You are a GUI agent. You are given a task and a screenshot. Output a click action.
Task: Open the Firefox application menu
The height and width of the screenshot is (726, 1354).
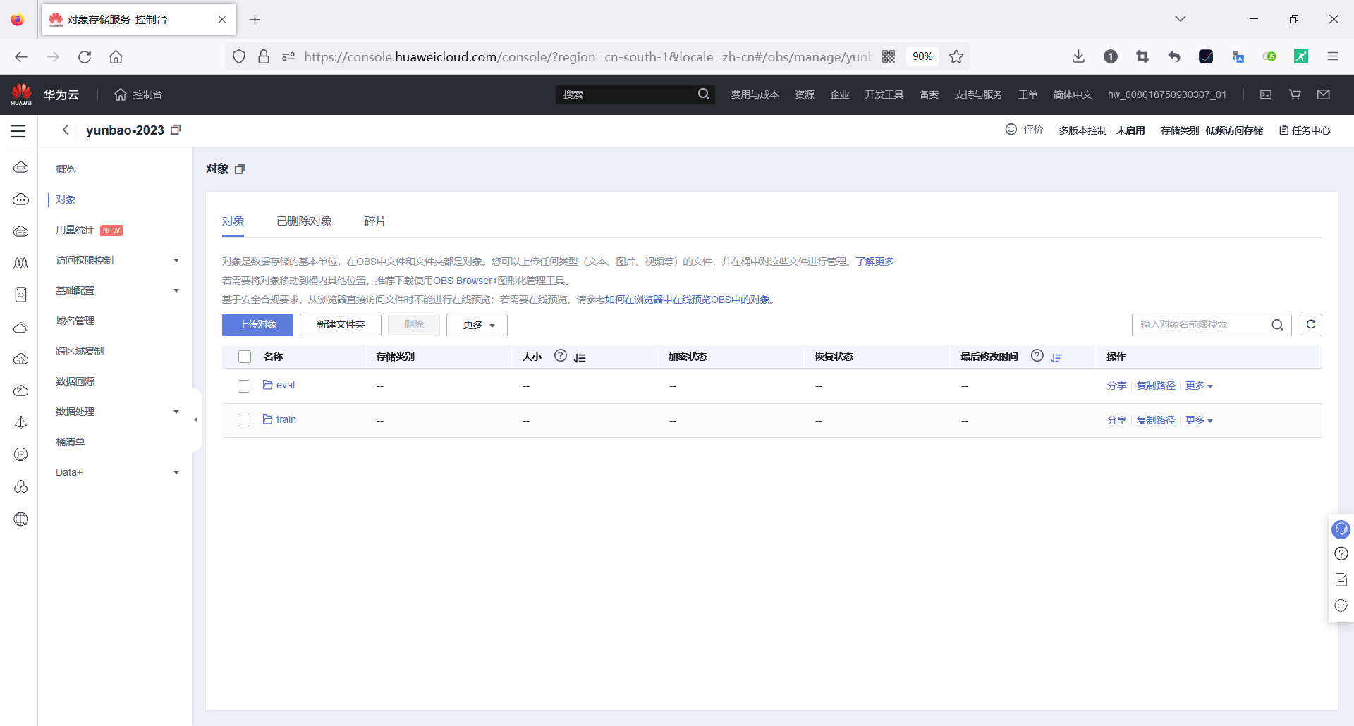pyautogui.click(x=1332, y=56)
